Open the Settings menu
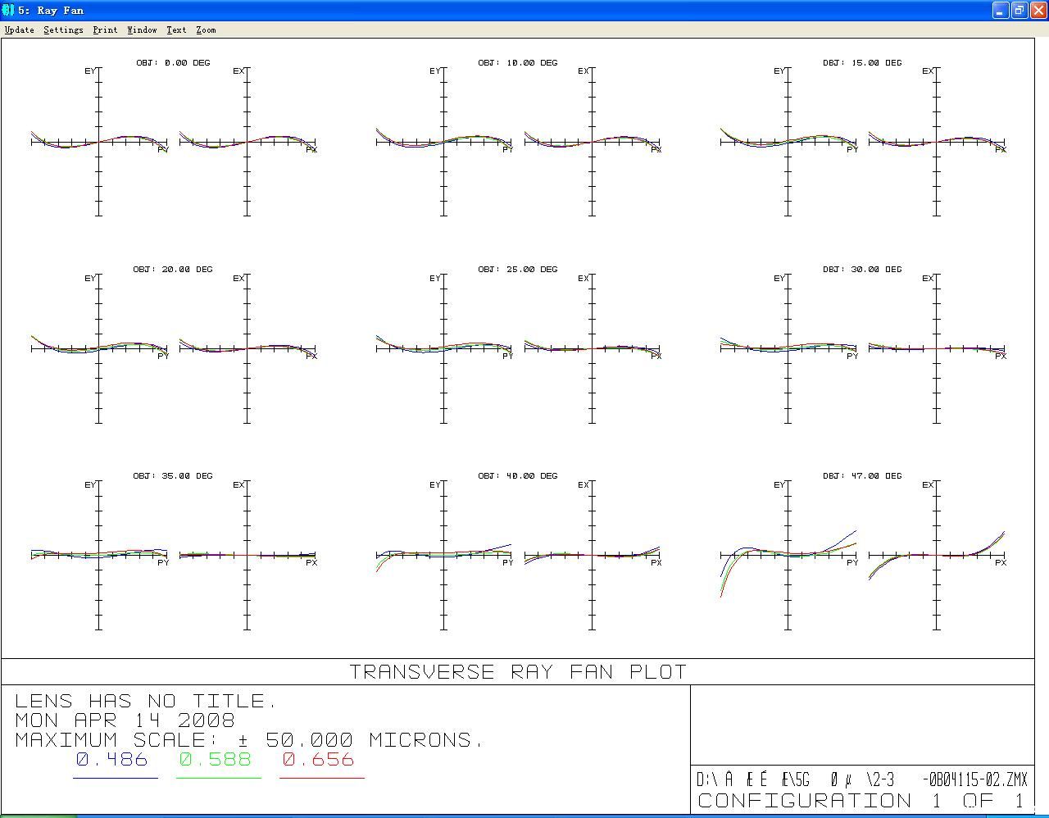1049x818 pixels. [63, 30]
